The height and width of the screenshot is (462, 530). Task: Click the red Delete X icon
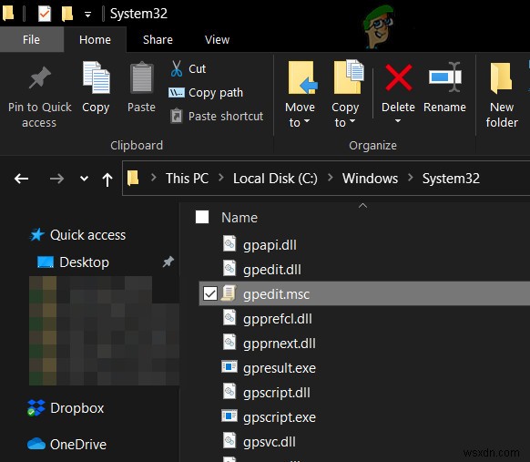point(399,77)
